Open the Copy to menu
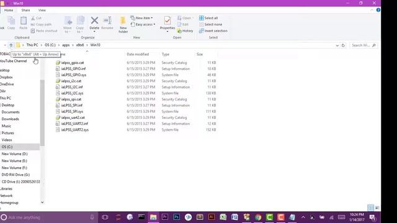The width and height of the screenshot is (397, 223). [80, 25]
